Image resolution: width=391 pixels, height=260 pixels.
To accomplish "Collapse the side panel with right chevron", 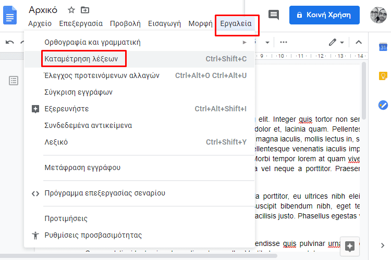I will (x=383, y=245).
